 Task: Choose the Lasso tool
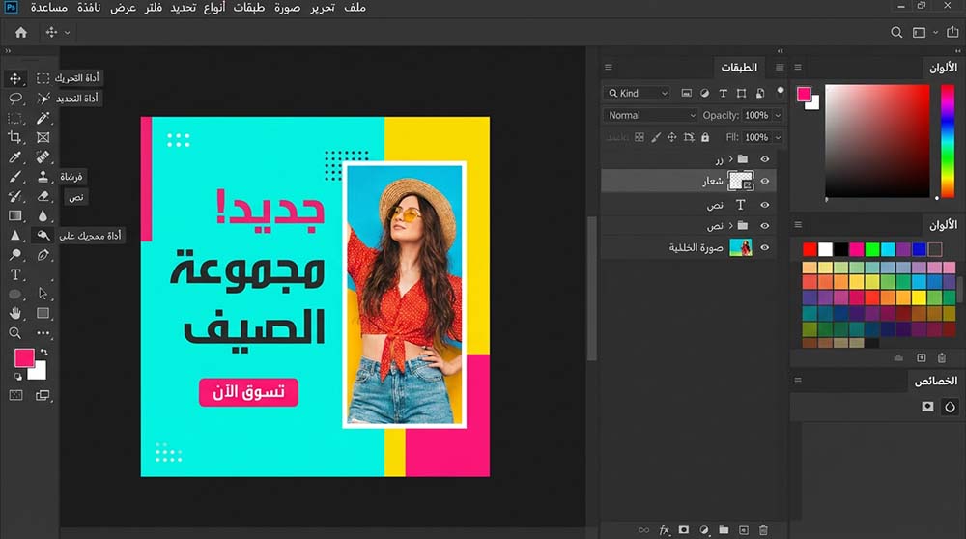coord(15,99)
